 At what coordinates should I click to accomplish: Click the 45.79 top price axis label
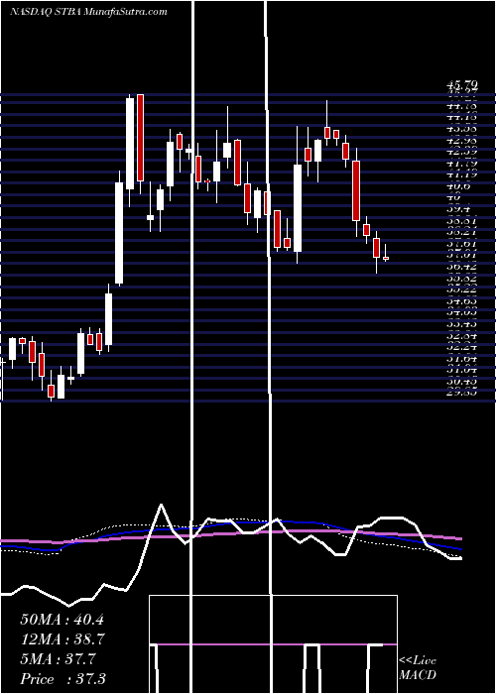pyautogui.click(x=461, y=84)
